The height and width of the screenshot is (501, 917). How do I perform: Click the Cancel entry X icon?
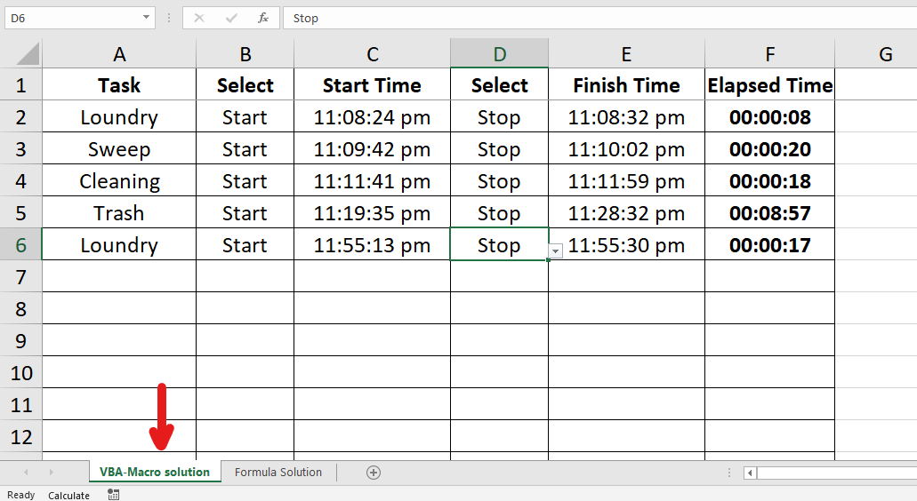199,18
